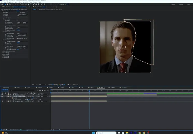The image size is (193, 134).
Task: Switch to the Render Queue tab
Action: 6,87
